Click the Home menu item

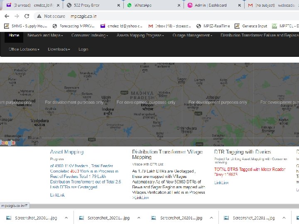coord(14,35)
